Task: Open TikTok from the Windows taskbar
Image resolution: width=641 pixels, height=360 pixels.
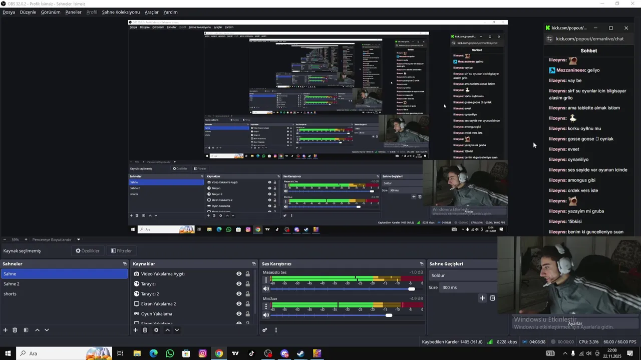Action: tap(251, 353)
